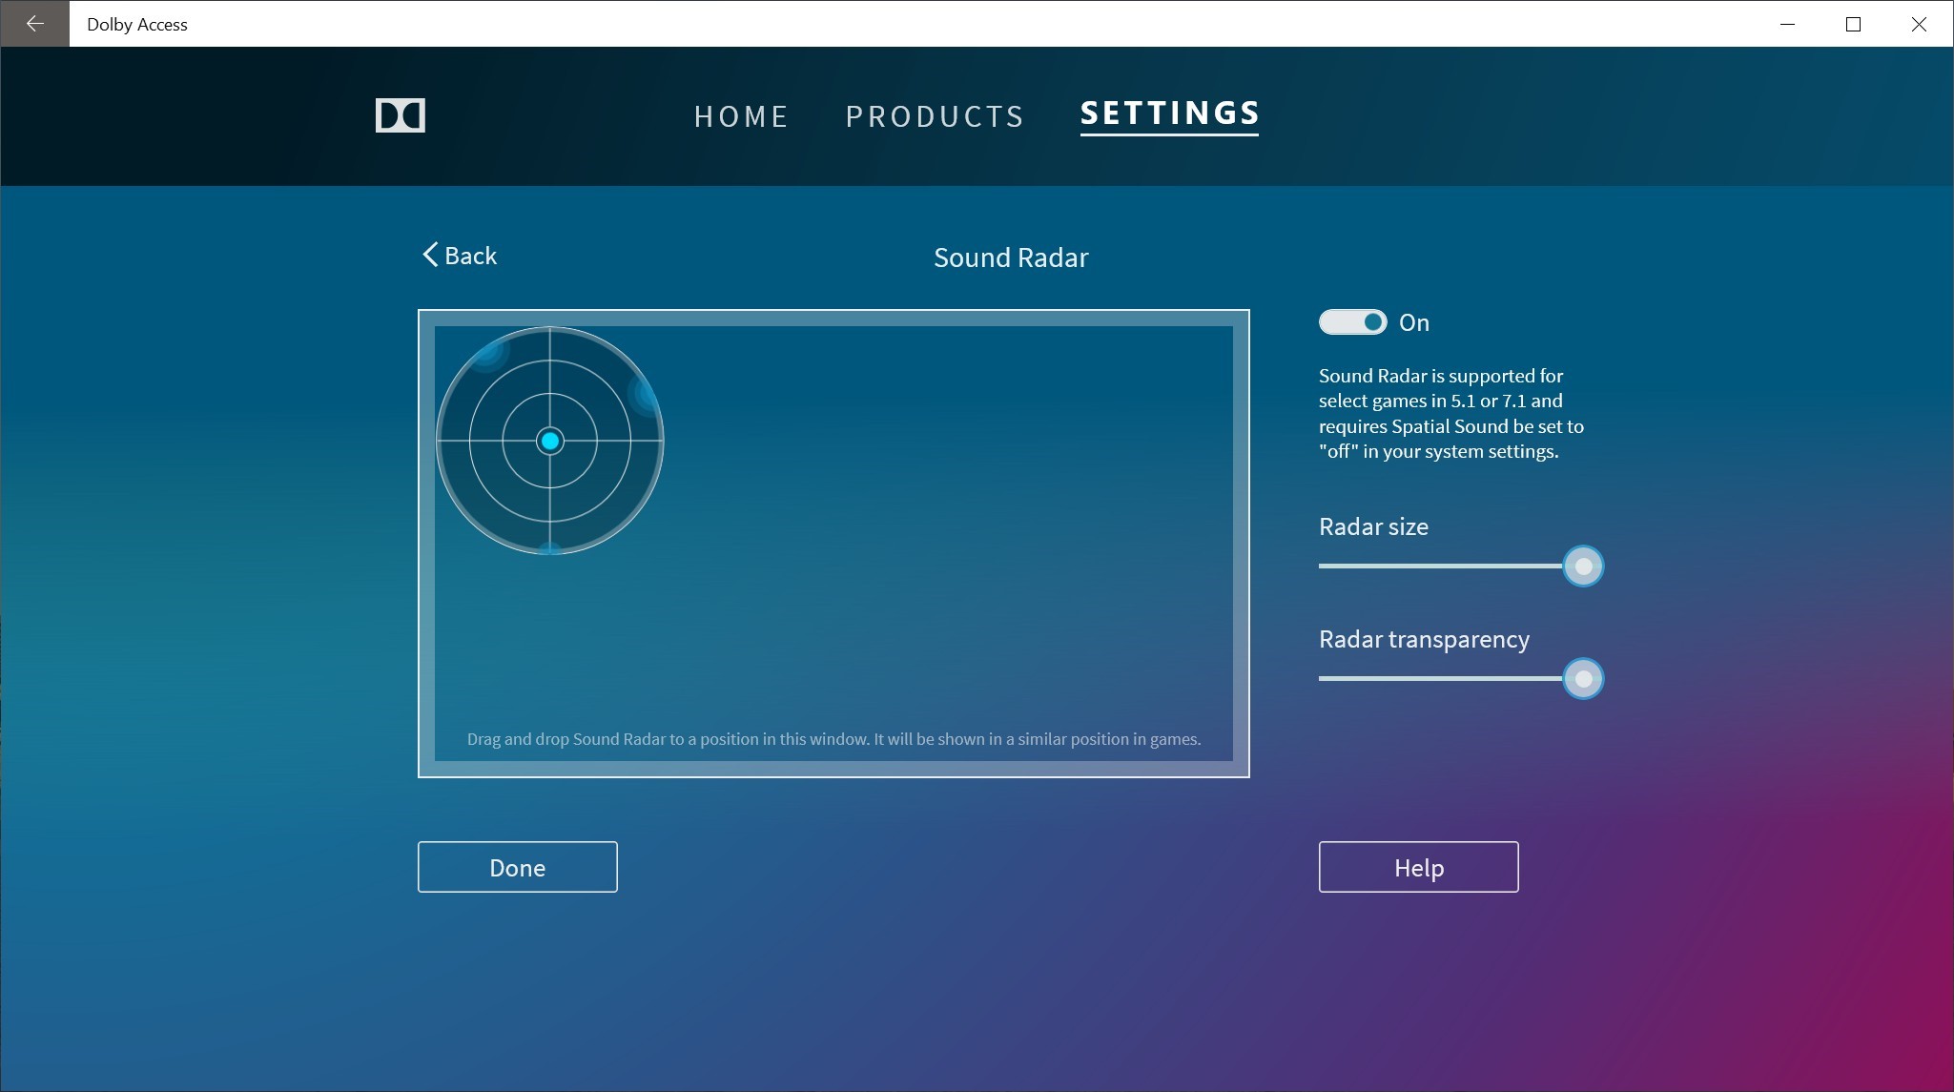Click the Sound Radar circle in the preview
Screen dimensions: 1954x1092
tap(549, 441)
